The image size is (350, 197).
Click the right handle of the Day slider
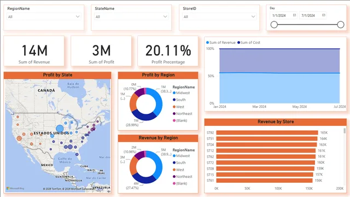coord(341,25)
